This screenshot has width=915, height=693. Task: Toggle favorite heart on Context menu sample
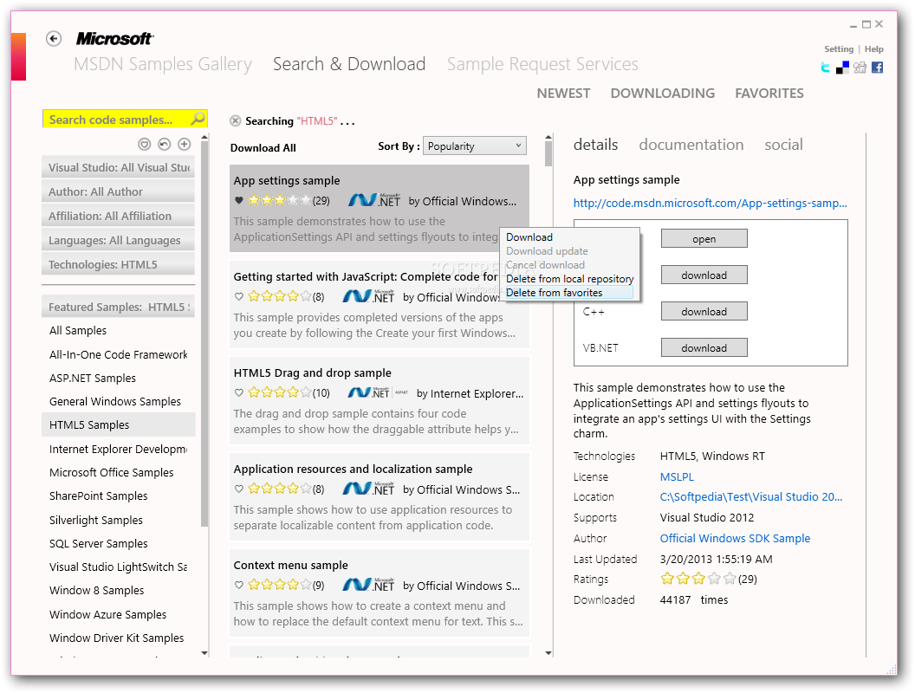point(238,585)
